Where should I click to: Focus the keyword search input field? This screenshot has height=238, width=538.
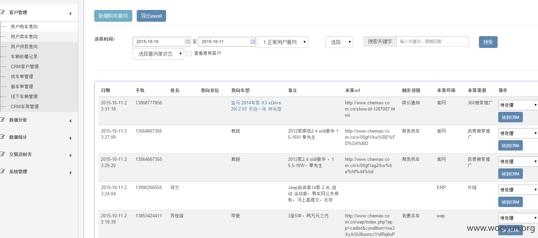tap(432, 41)
